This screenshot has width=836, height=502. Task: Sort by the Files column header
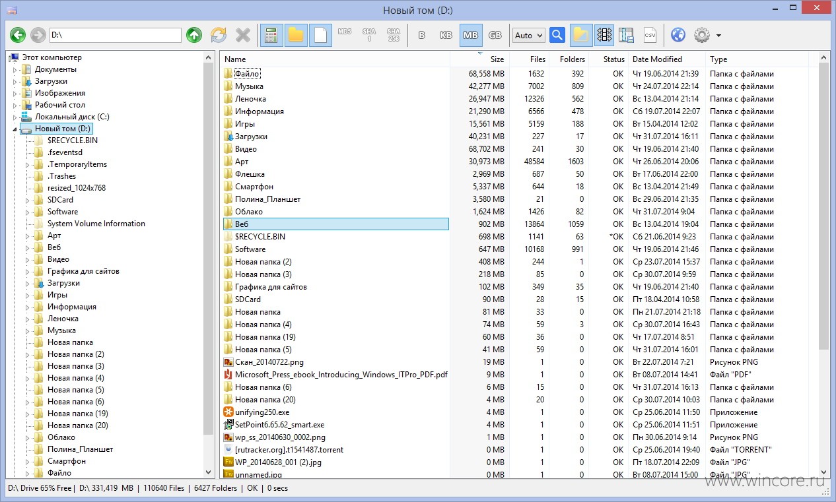[x=529, y=59]
